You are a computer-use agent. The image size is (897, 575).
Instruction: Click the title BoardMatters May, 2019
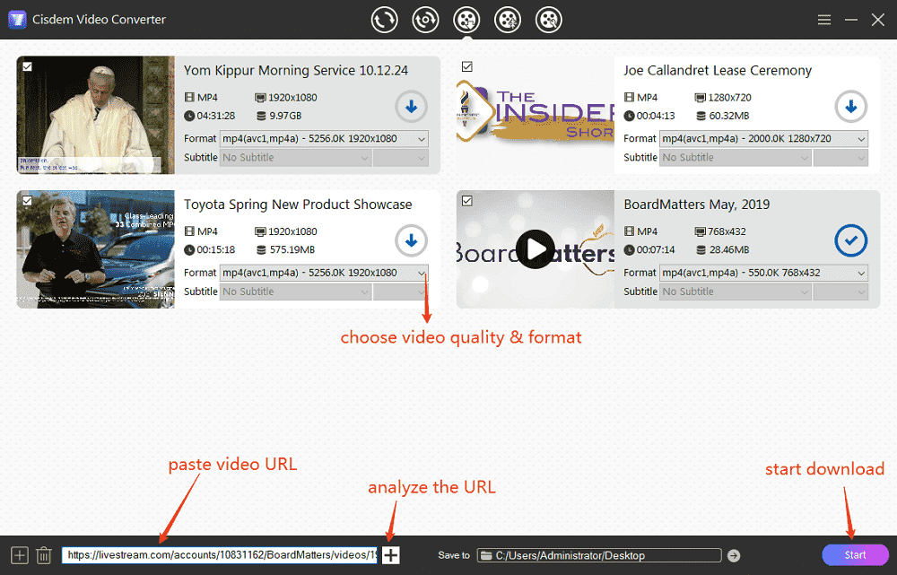click(x=697, y=205)
